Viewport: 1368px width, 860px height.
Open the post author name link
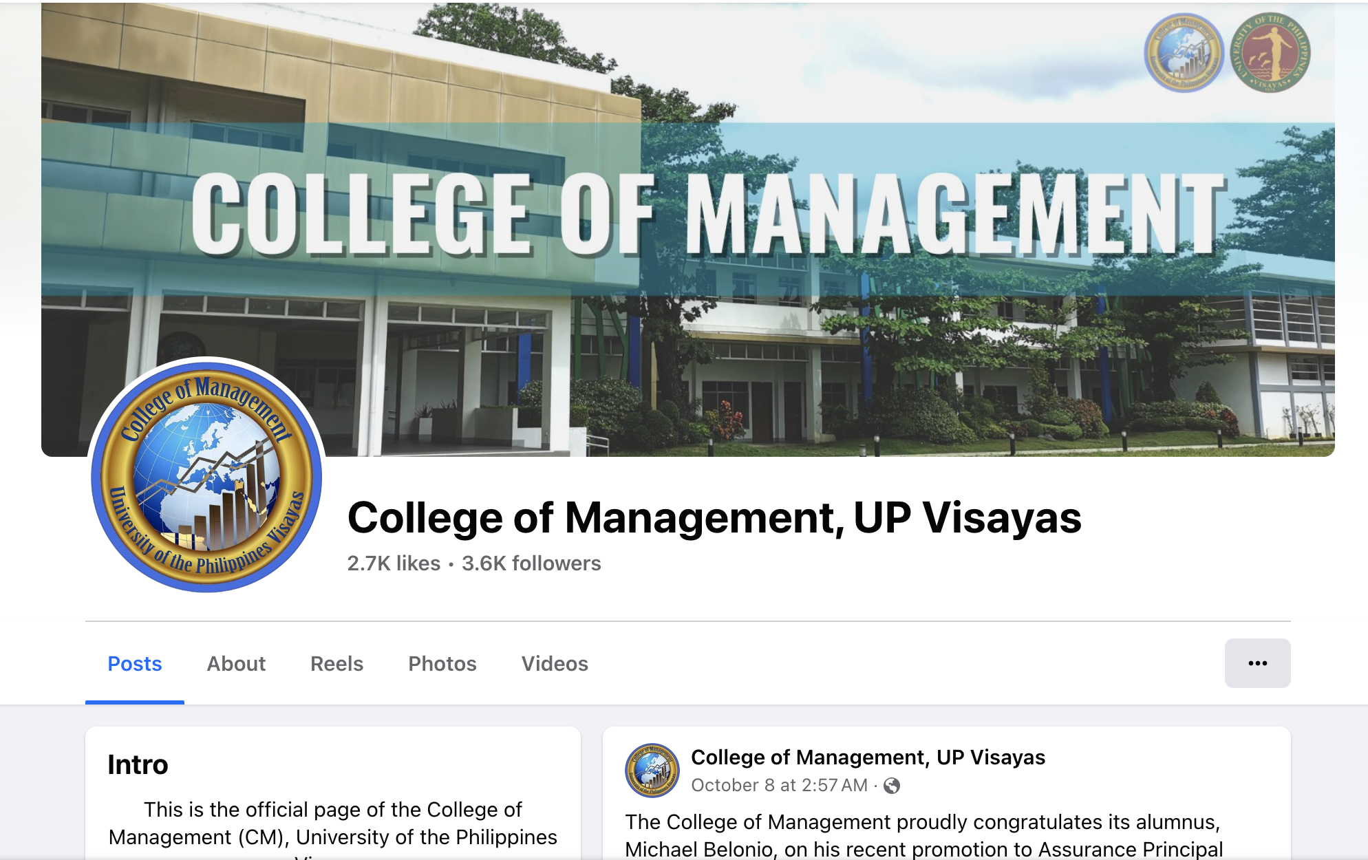point(868,757)
